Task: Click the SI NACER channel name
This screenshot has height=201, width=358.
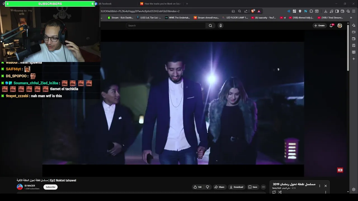Action: pos(30,186)
